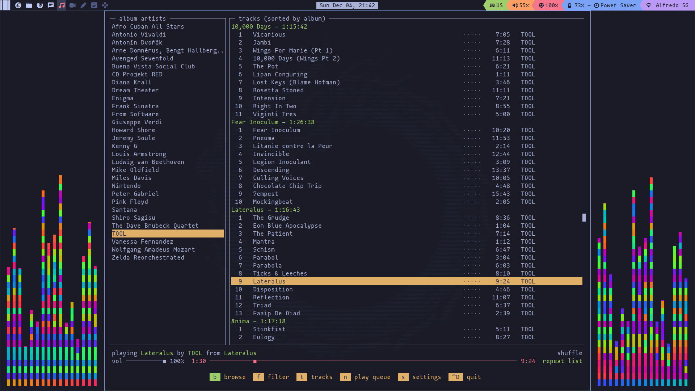This screenshot has height=391, width=695.
Task: Open the pencil editing workspace icon
Action: click(x=83, y=5)
